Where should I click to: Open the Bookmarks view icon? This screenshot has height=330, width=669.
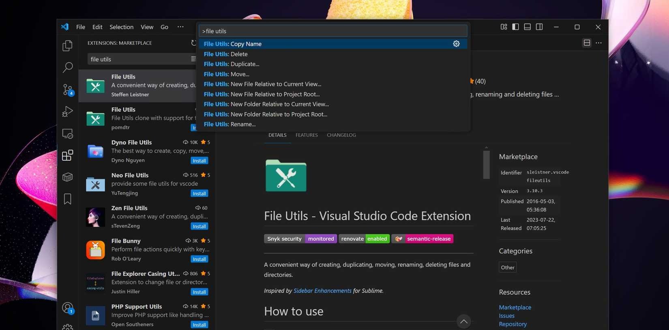point(67,199)
